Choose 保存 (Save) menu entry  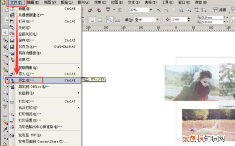[x=45, y=40]
